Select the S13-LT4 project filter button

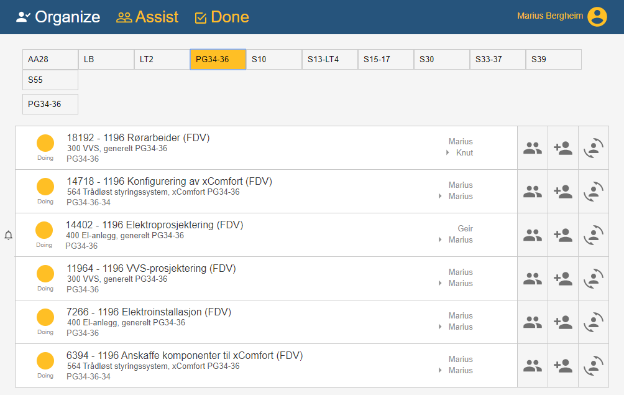[x=329, y=60]
